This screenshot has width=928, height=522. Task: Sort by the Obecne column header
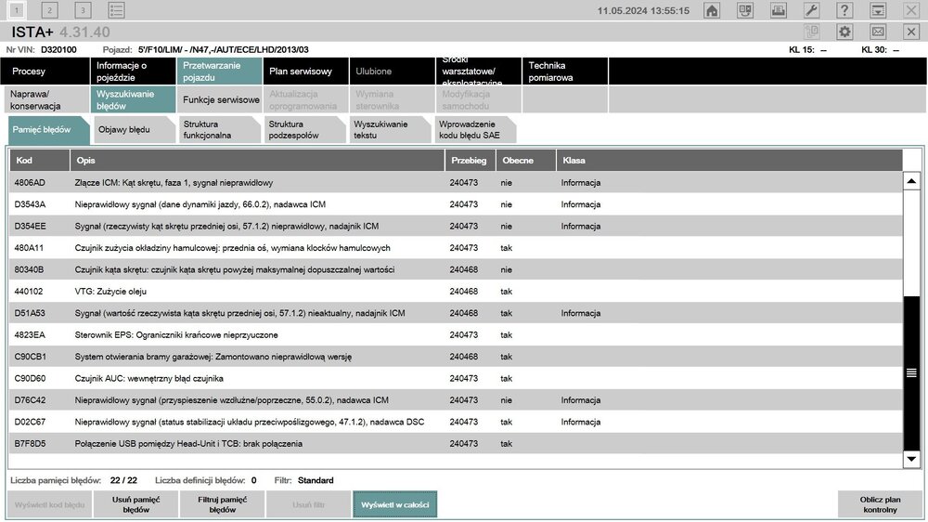click(525, 161)
